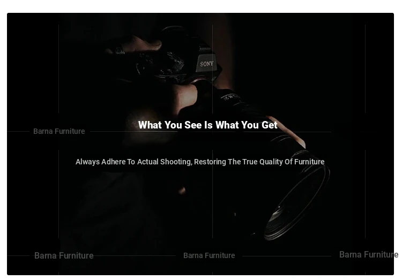Click the 'Always Adhere To Actual Shooting' subtitle
Viewport: 402px width, 280px height.
pos(200,162)
